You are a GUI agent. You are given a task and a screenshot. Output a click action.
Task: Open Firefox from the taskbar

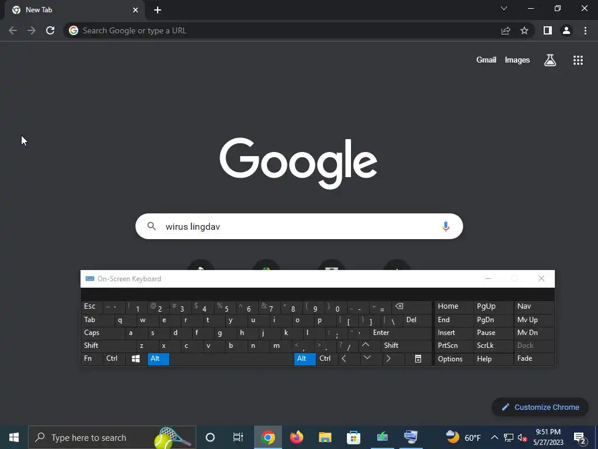(296, 437)
